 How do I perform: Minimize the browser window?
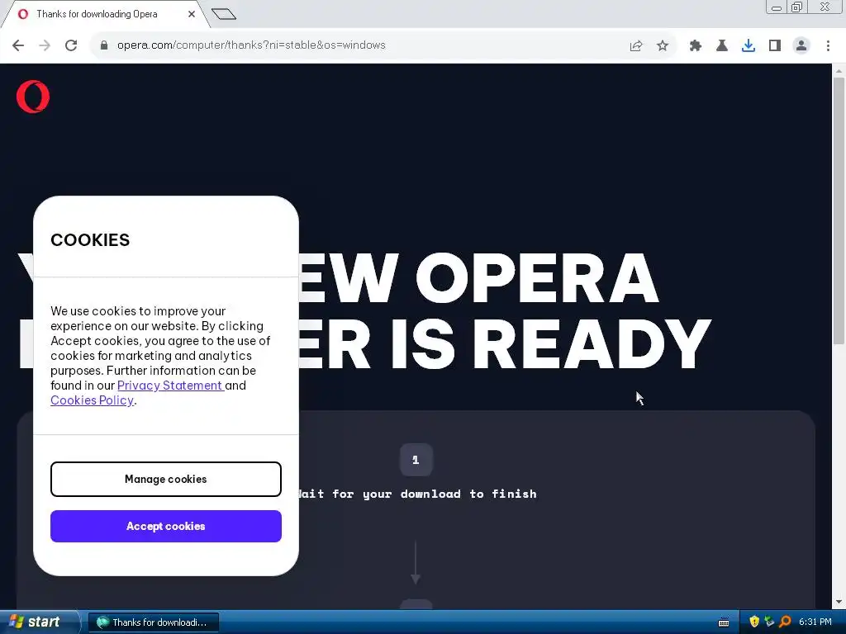[x=777, y=7]
